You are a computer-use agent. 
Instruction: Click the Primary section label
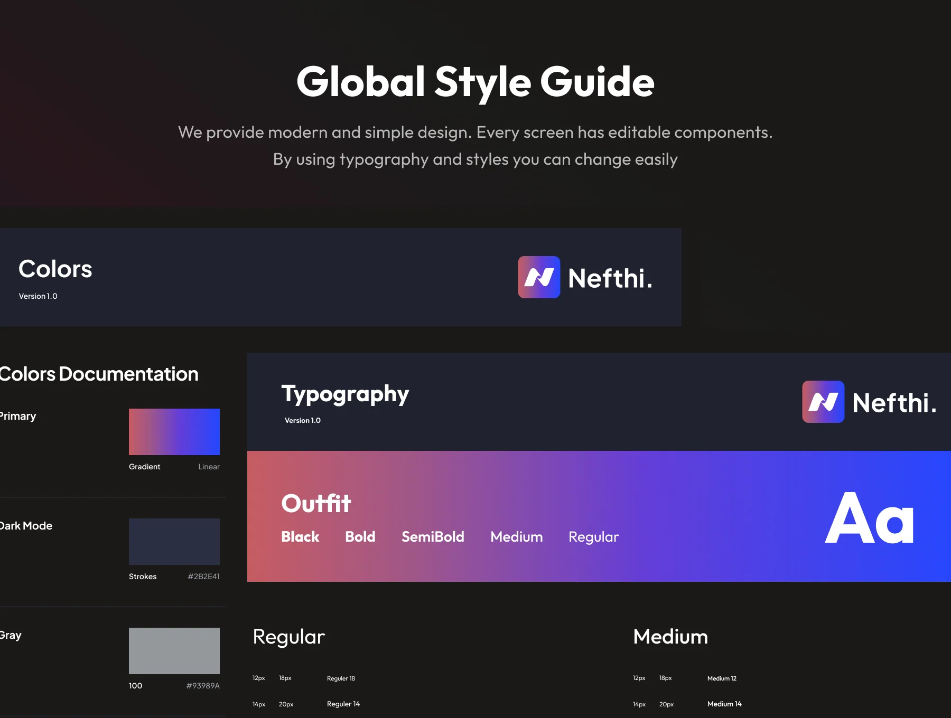18,416
